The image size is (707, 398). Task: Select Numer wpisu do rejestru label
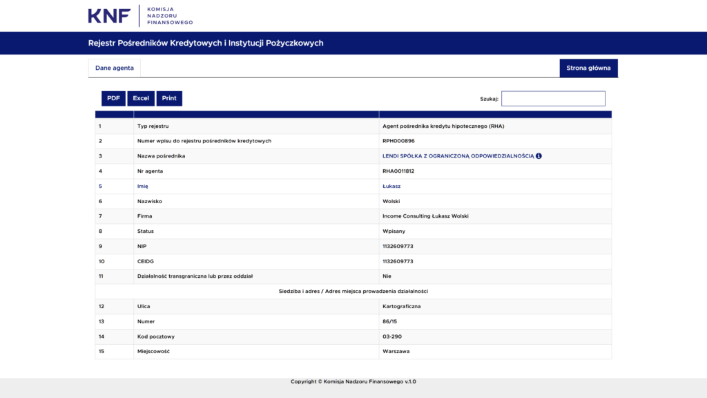coord(204,141)
